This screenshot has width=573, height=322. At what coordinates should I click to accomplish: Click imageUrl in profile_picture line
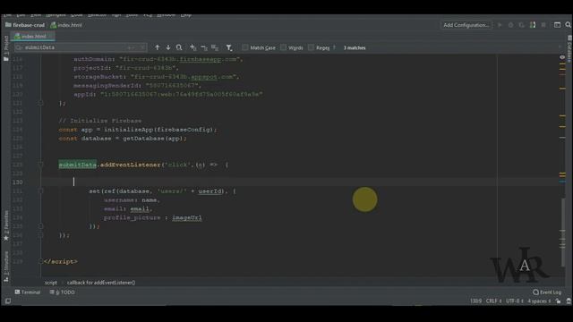point(187,217)
